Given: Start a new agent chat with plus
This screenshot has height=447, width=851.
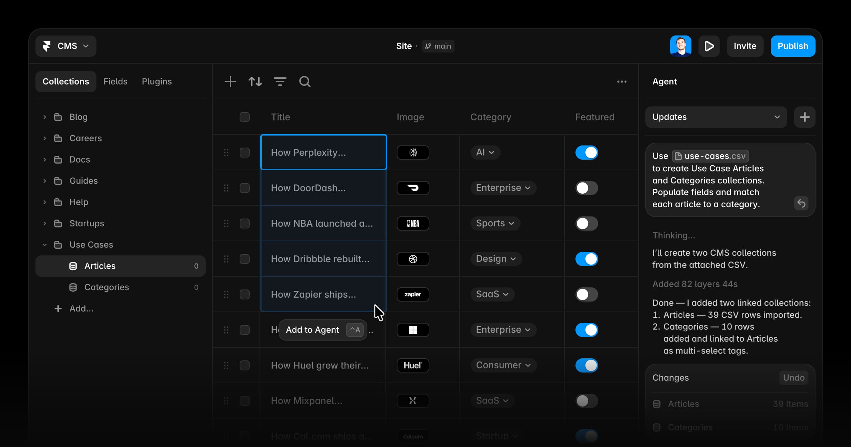Looking at the screenshot, I should (805, 117).
